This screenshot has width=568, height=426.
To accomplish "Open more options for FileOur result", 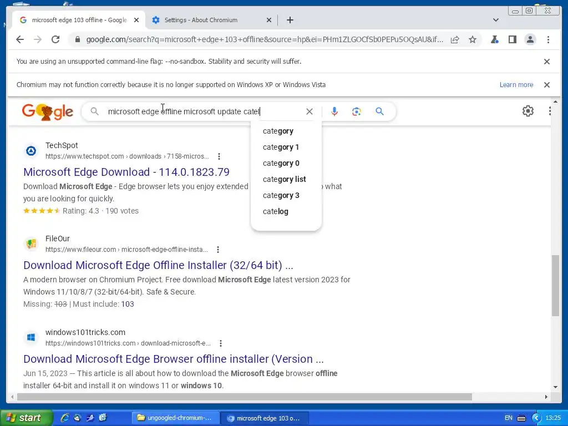I will point(217,250).
